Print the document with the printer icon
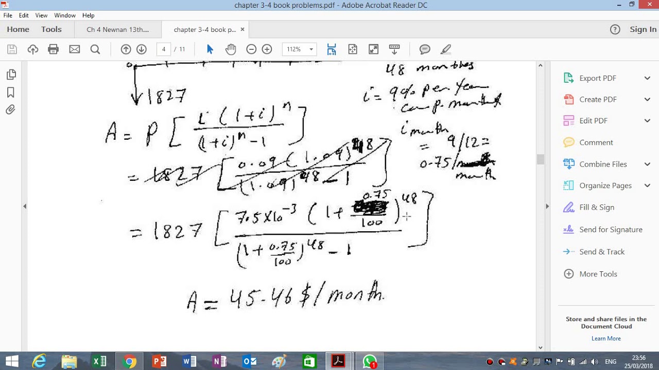Image resolution: width=659 pixels, height=370 pixels. click(54, 49)
